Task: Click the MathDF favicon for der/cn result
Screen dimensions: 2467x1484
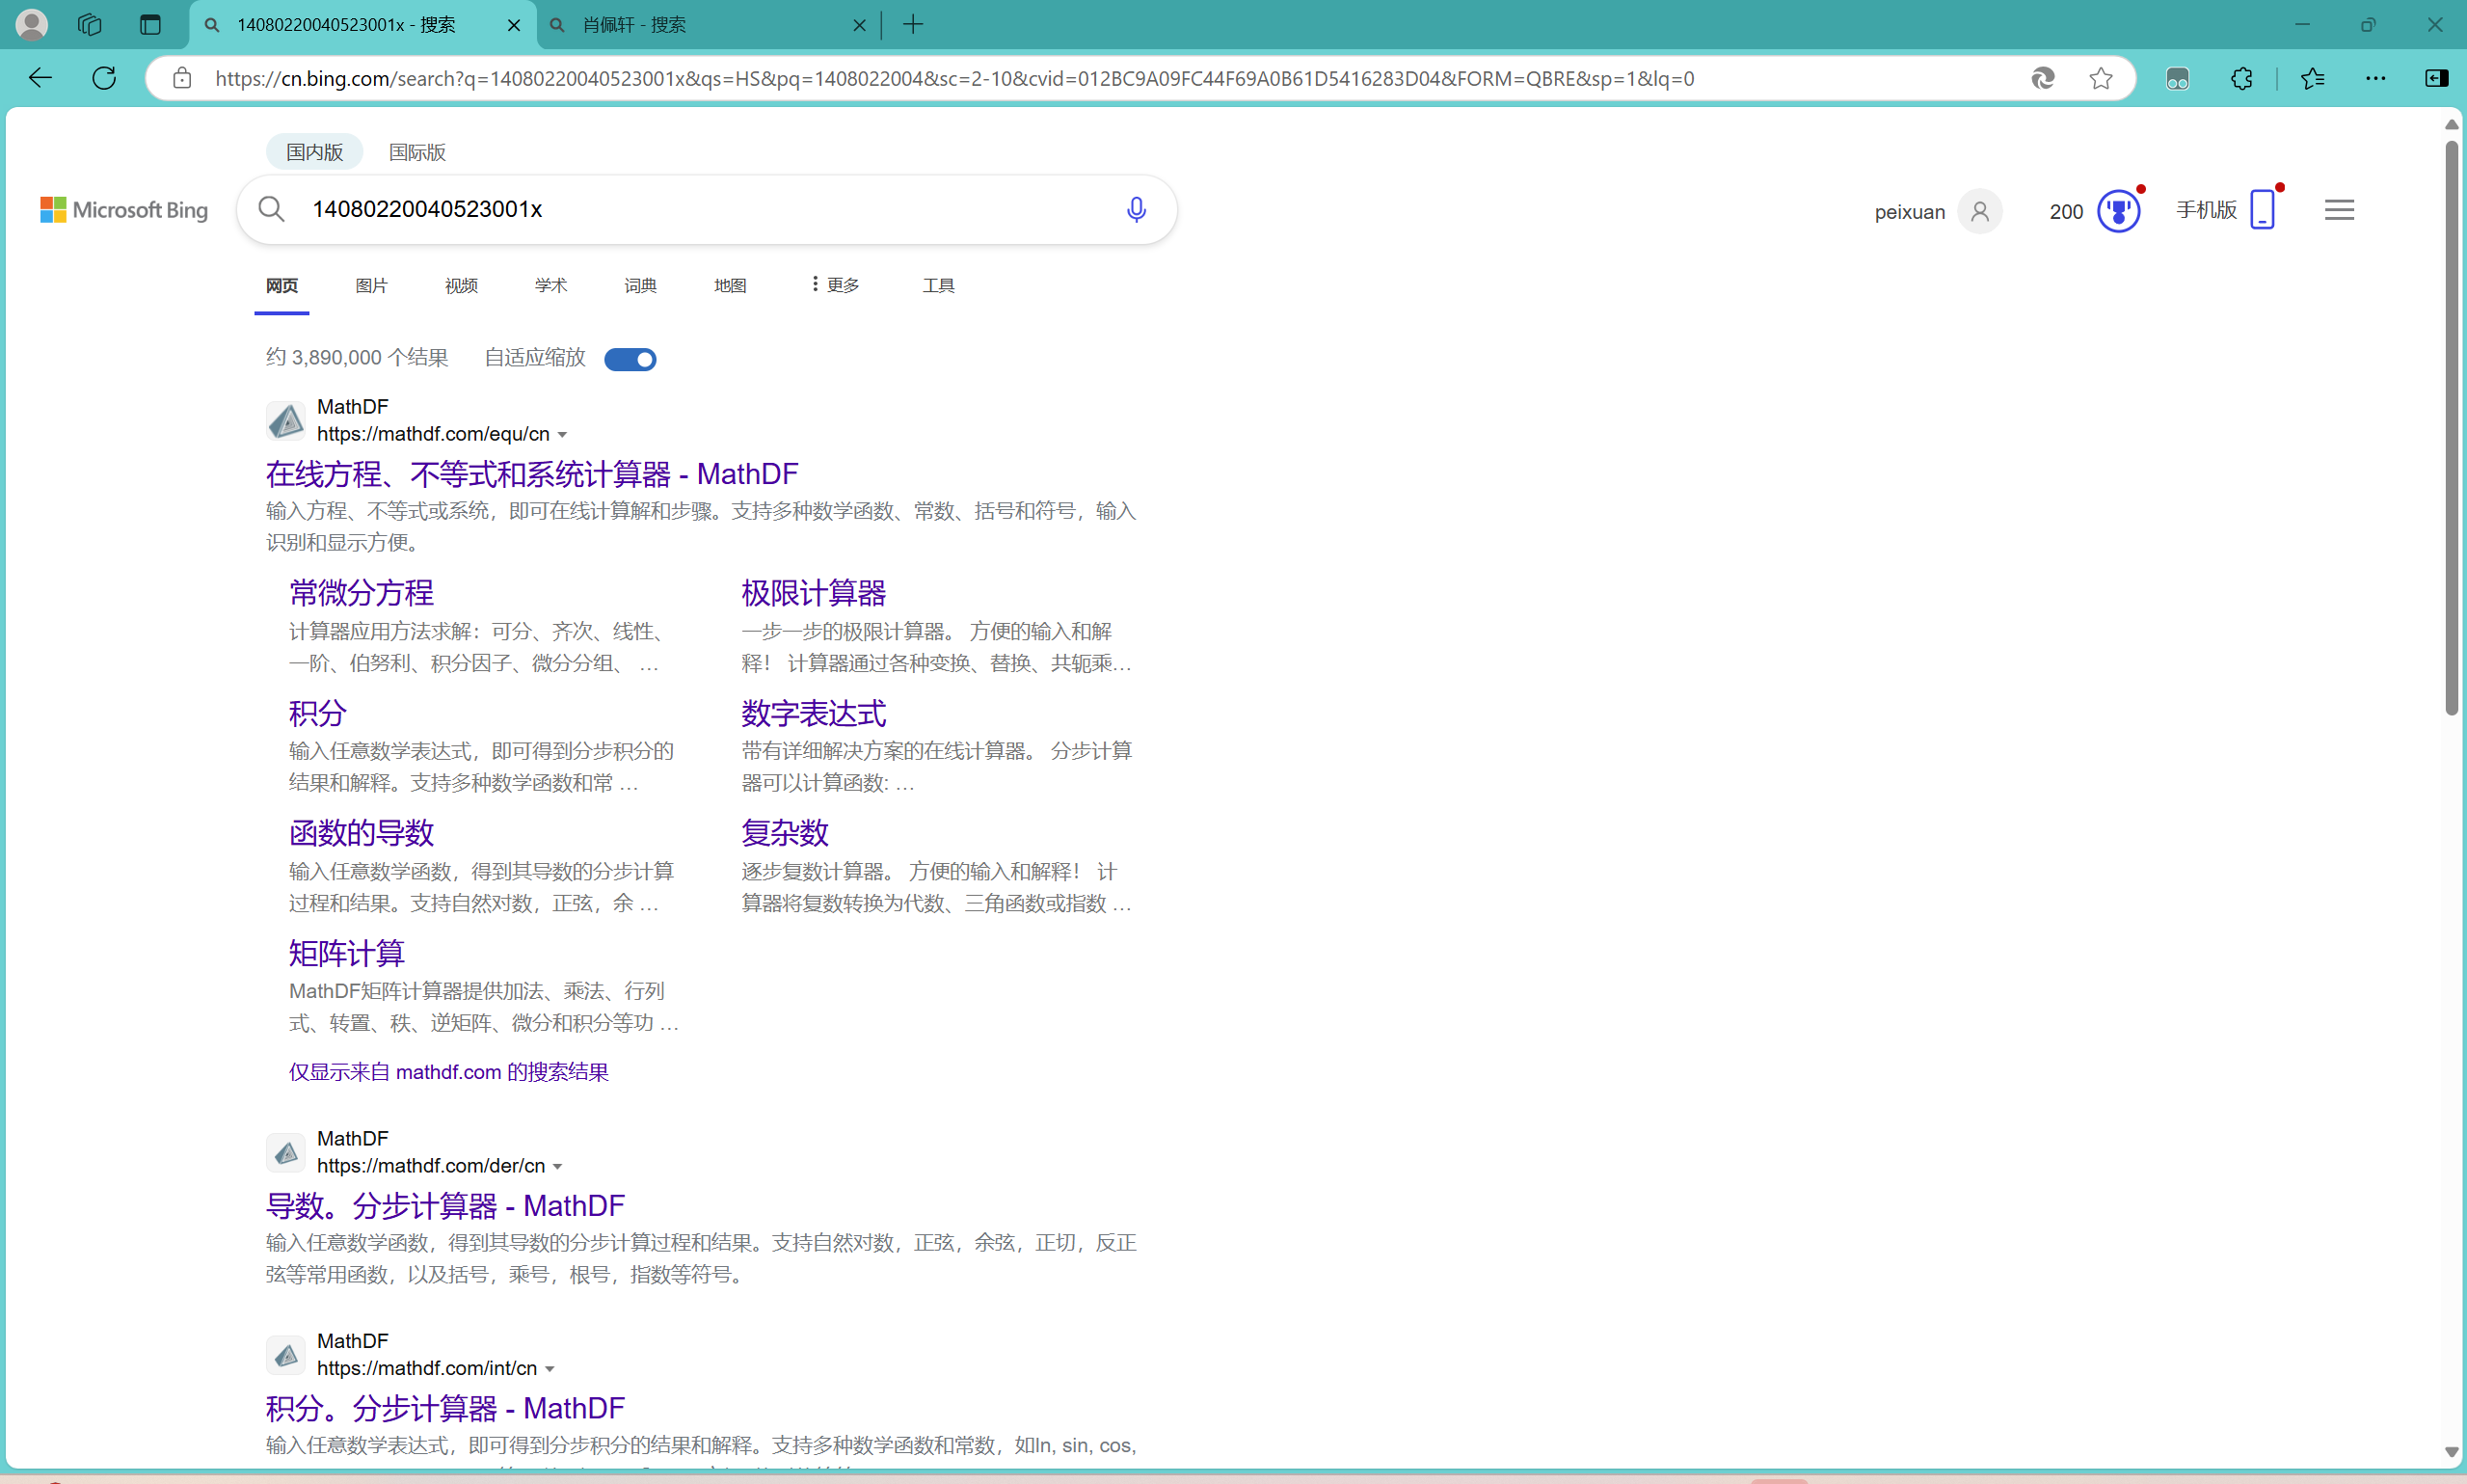Action: 286,1153
